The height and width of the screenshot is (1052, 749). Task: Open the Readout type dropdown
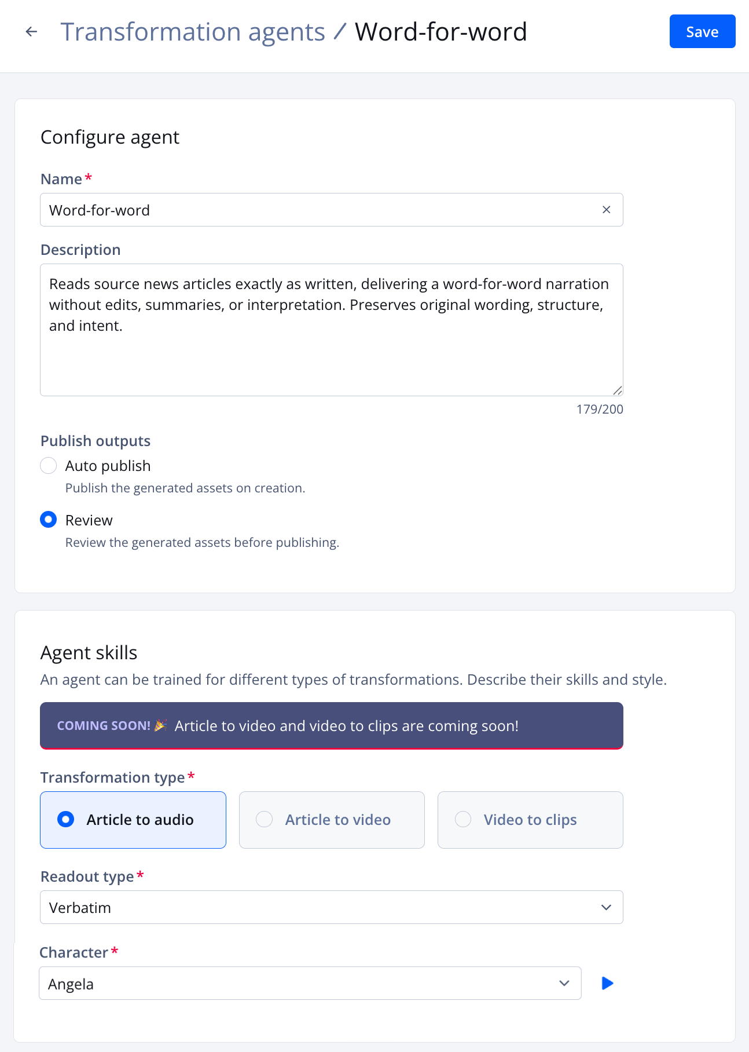pos(331,907)
